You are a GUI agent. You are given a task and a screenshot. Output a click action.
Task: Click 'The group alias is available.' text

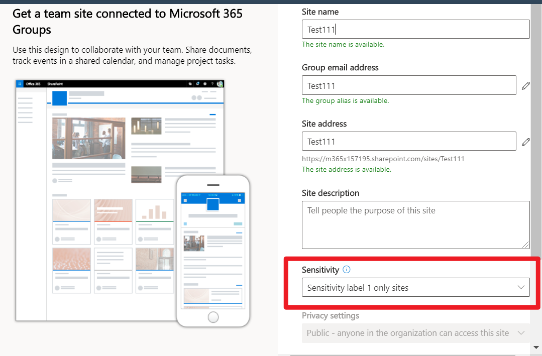tap(345, 100)
